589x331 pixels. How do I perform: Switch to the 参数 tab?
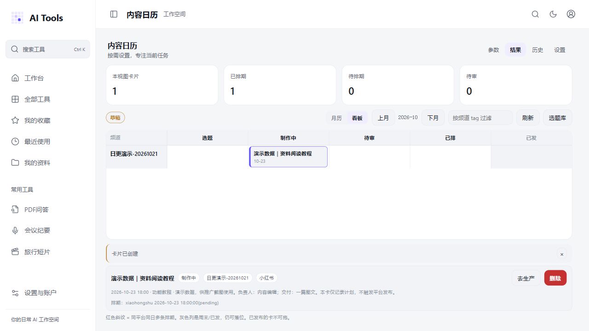click(x=493, y=50)
